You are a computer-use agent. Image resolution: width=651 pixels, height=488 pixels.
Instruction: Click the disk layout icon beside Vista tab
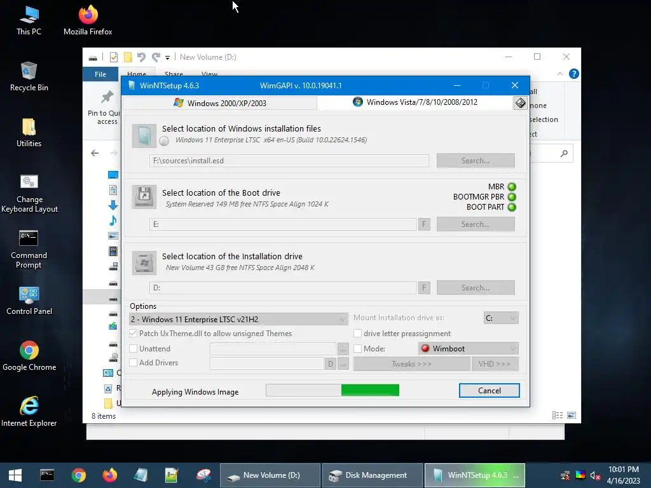(520, 102)
